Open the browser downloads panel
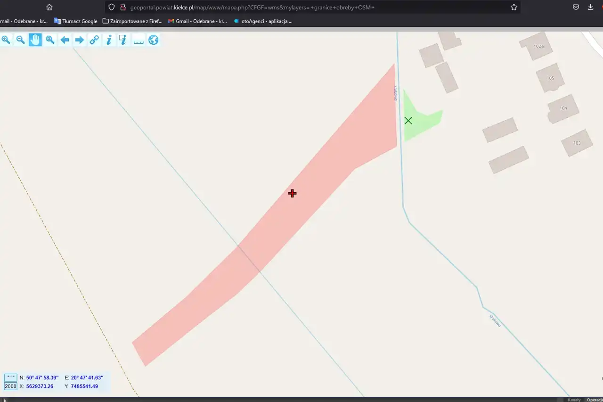This screenshot has height=402, width=603. (x=590, y=7)
